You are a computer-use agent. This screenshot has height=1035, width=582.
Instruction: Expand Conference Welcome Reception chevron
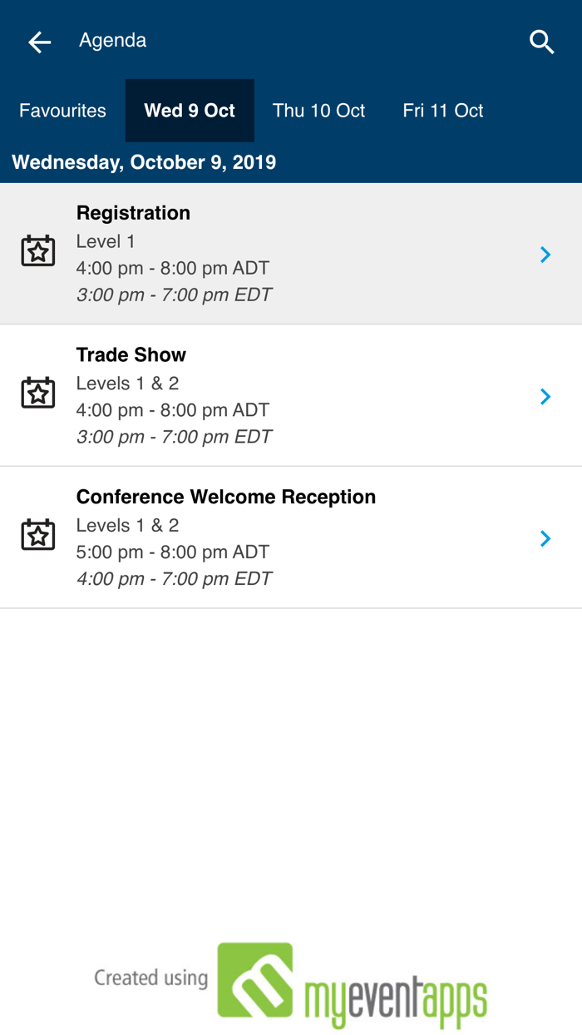click(x=545, y=539)
